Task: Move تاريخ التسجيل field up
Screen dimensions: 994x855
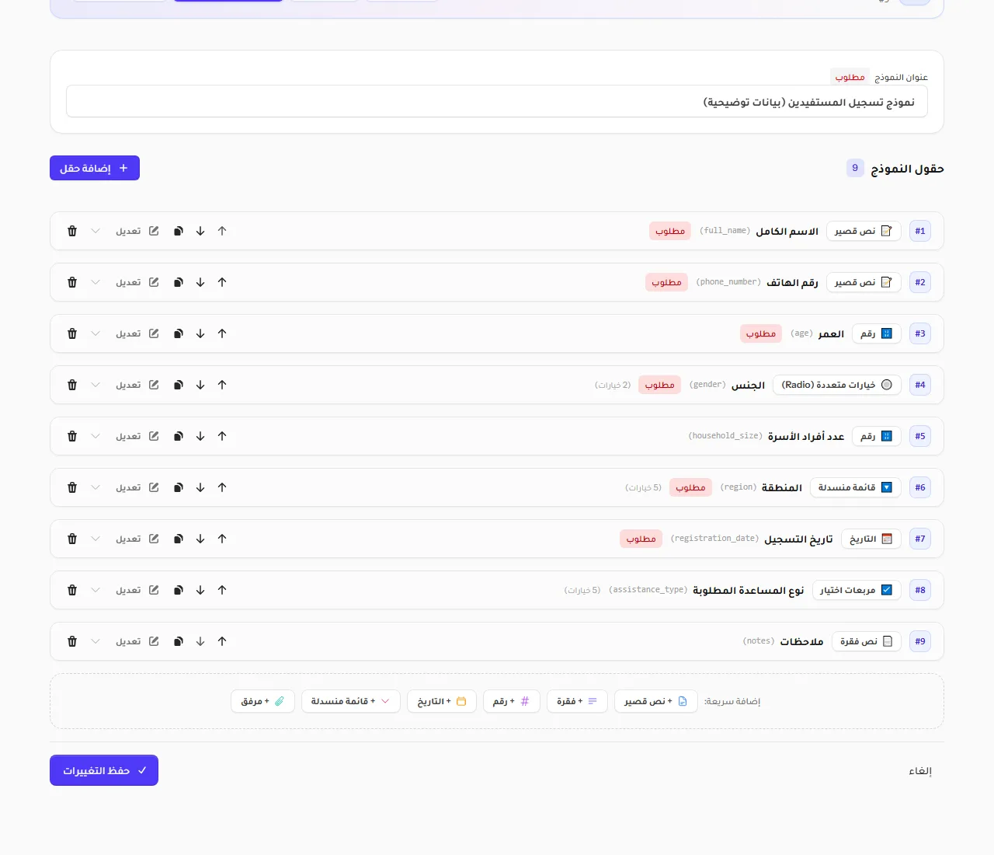Action: tap(222, 539)
